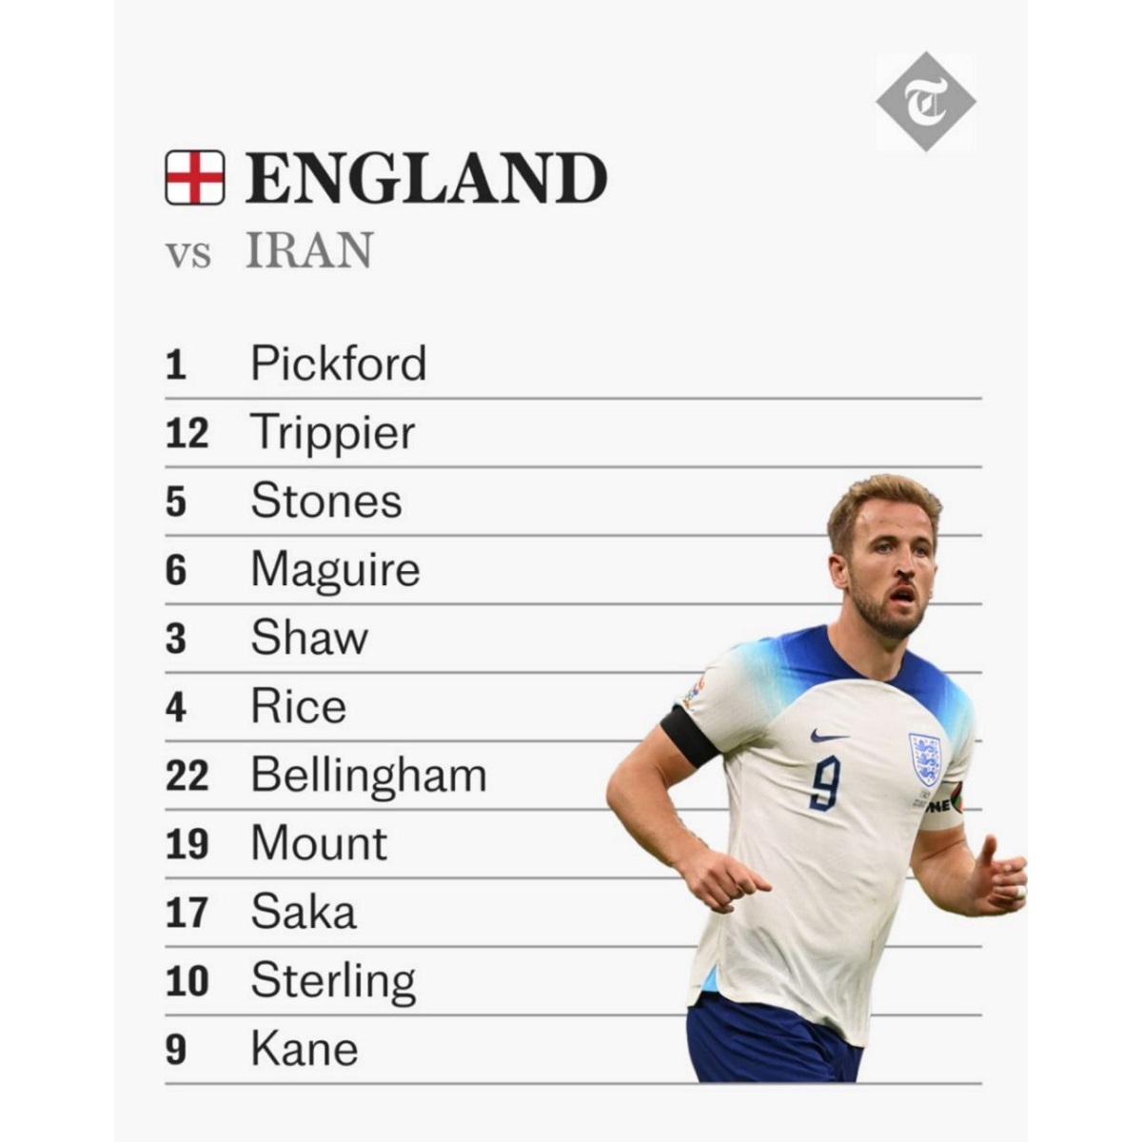Click the Rice lineup entry

click(298, 707)
